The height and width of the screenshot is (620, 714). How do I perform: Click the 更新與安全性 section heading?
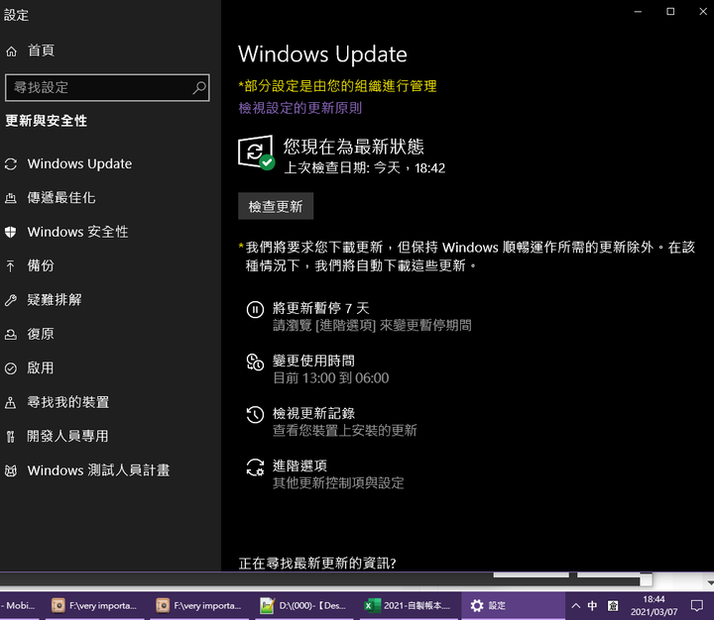pos(46,121)
